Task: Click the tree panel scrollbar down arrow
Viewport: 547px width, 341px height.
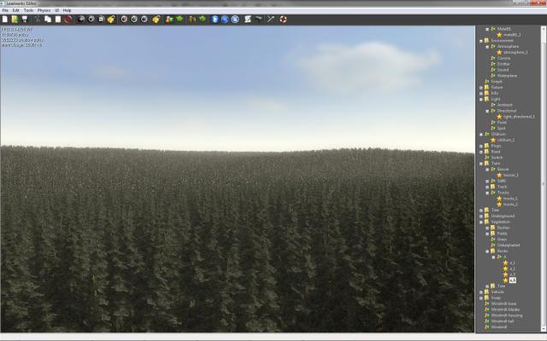Action: (544, 329)
